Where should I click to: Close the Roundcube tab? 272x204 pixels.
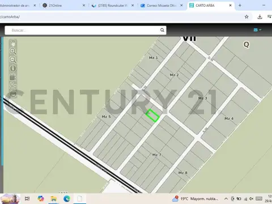coord(133,6)
